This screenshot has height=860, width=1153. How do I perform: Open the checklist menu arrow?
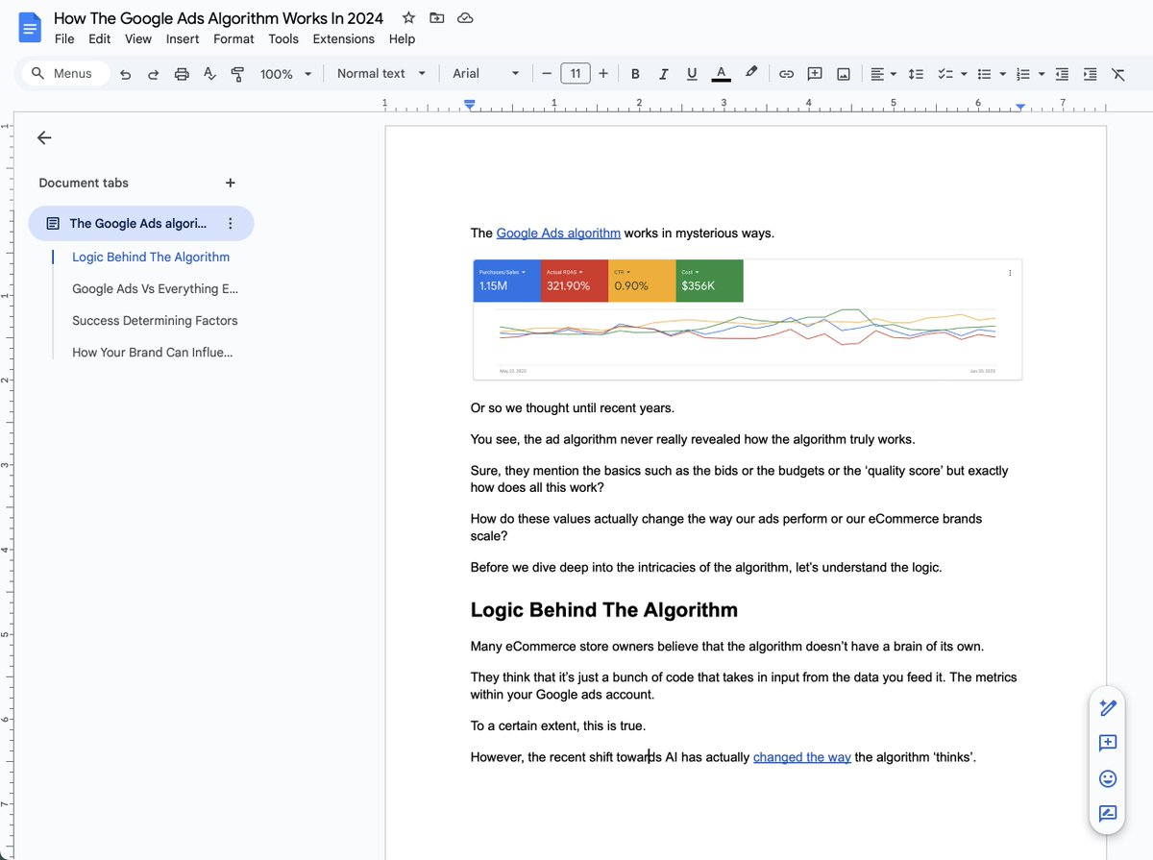point(964,74)
